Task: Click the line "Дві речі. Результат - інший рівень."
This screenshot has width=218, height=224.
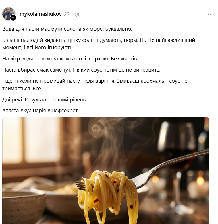Action: (45, 99)
